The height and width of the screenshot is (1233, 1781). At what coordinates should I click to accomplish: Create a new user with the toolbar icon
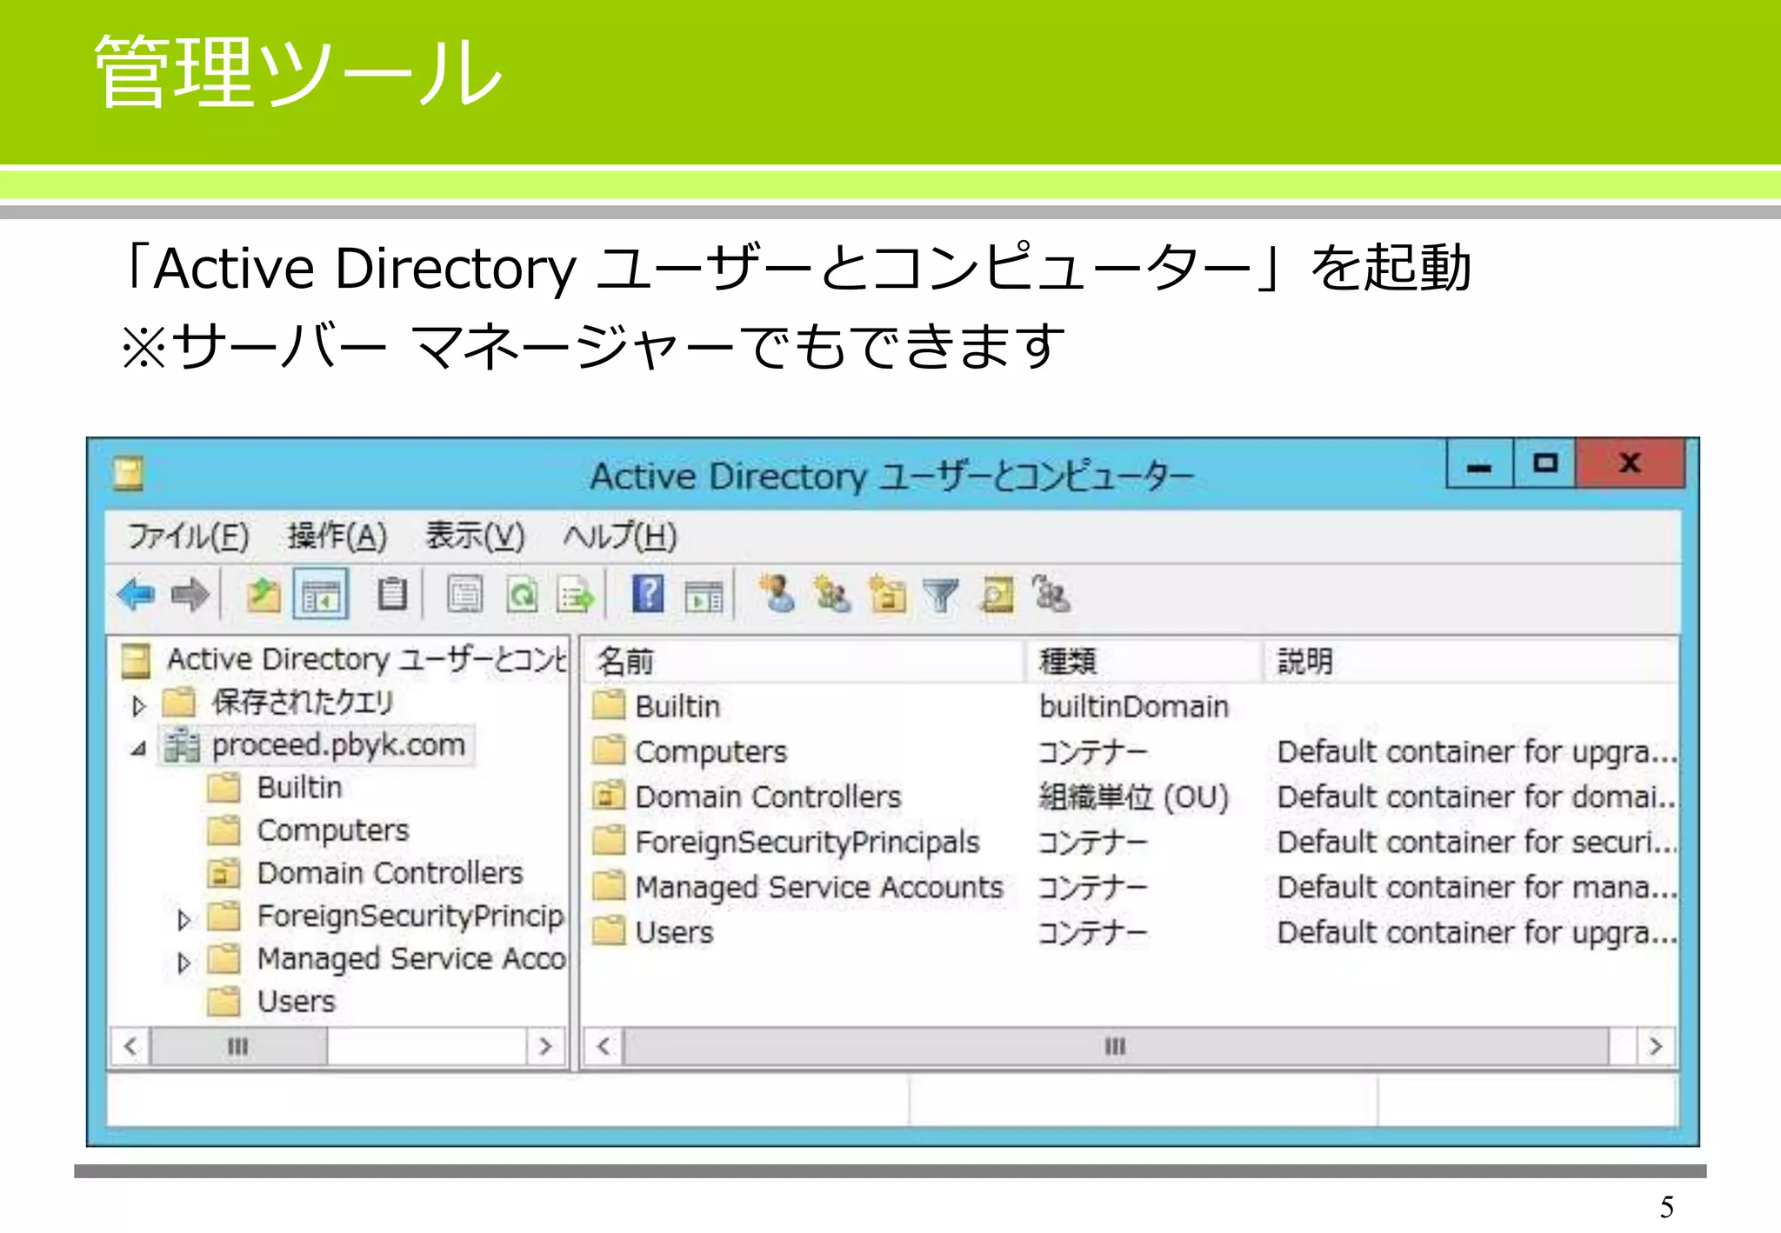[x=777, y=595]
